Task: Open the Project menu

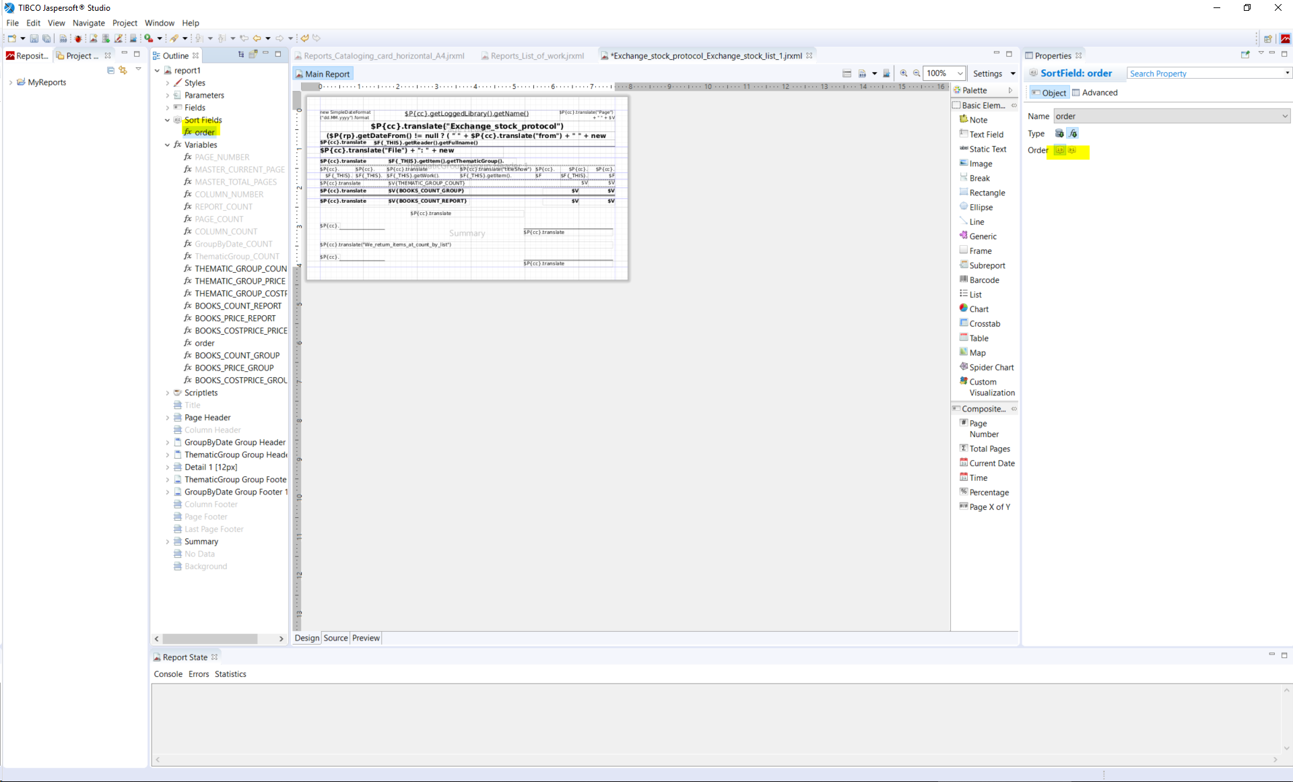Action: point(125,23)
